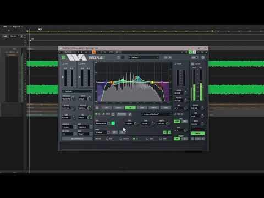
Task: Toggle the last checkbox in the bottom checkbox row
Action: pos(161,139)
